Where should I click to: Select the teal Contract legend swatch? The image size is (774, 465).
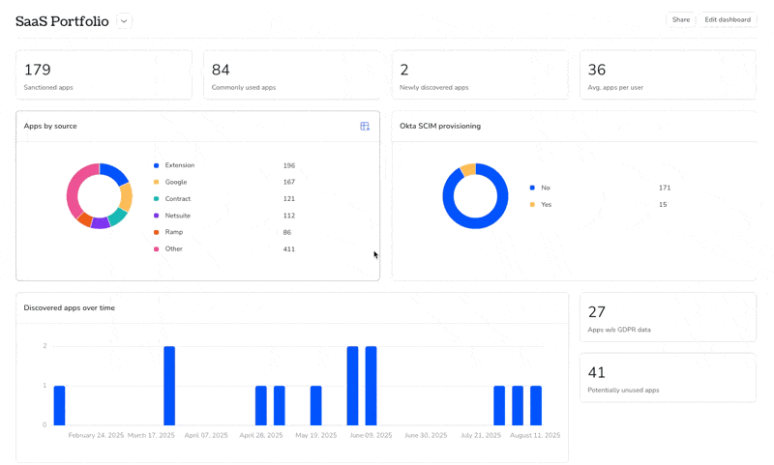(x=156, y=199)
